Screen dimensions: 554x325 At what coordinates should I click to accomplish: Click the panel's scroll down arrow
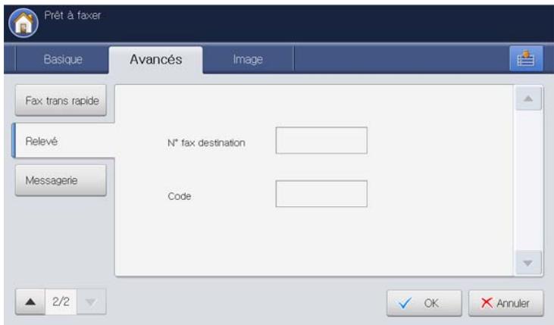tap(528, 263)
